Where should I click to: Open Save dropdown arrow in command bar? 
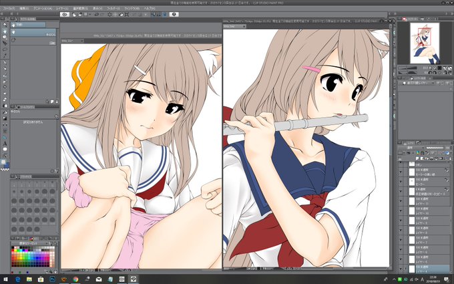(90, 15)
